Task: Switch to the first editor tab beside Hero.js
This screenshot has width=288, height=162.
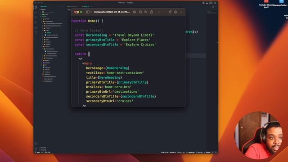Action: 73,7
